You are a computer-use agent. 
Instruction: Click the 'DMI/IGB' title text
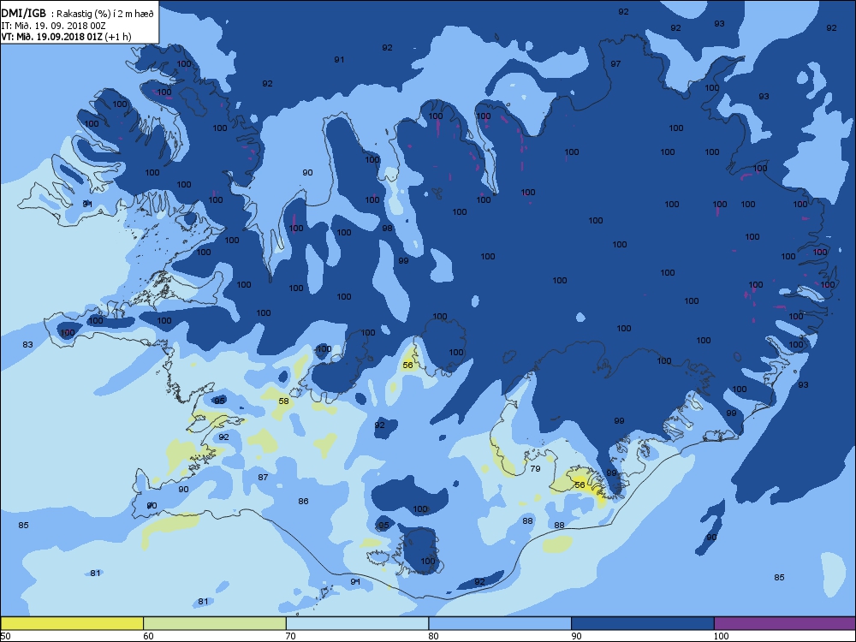[23, 14]
